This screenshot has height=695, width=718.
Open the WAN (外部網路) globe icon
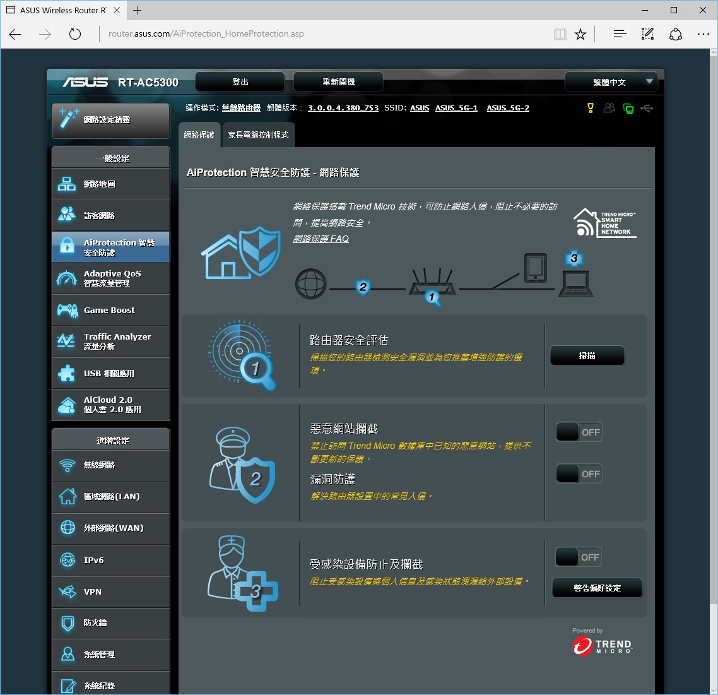click(68, 528)
